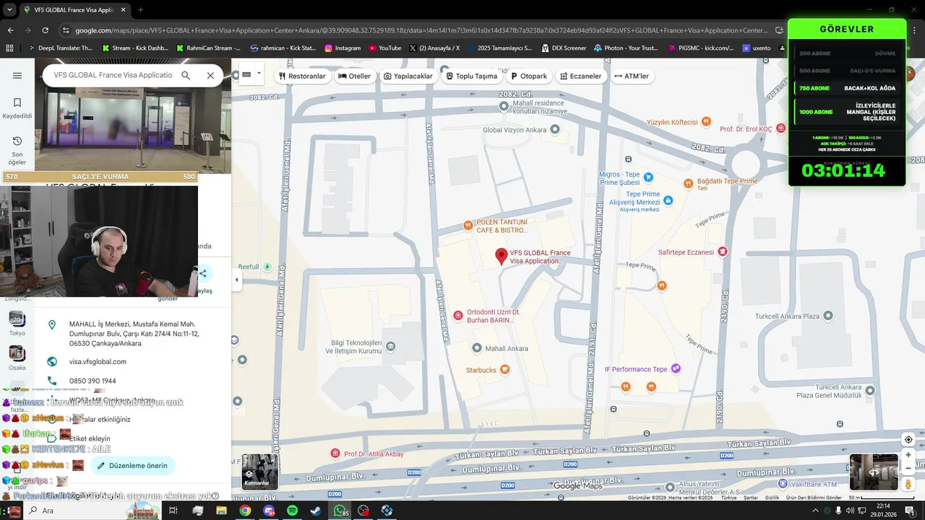Zoom in with the plus button

(908, 455)
